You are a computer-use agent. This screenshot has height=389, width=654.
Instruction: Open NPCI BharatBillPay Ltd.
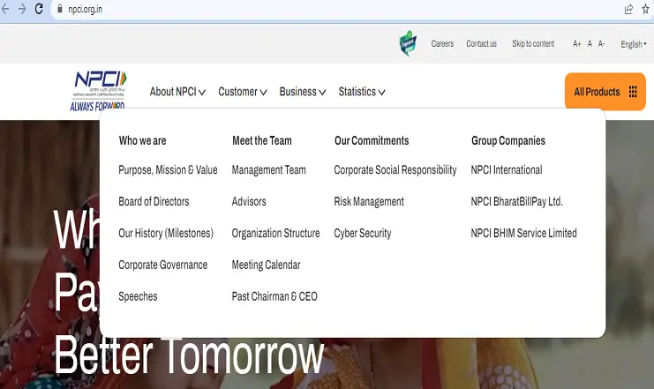point(517,202)
